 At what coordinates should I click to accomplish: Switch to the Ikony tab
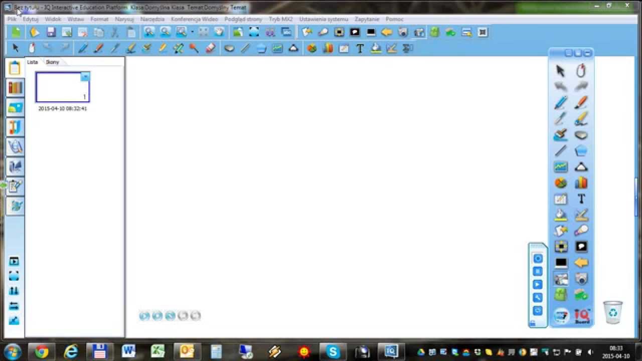click(53, 62)
